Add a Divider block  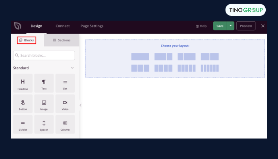click(x=23, y=124)
